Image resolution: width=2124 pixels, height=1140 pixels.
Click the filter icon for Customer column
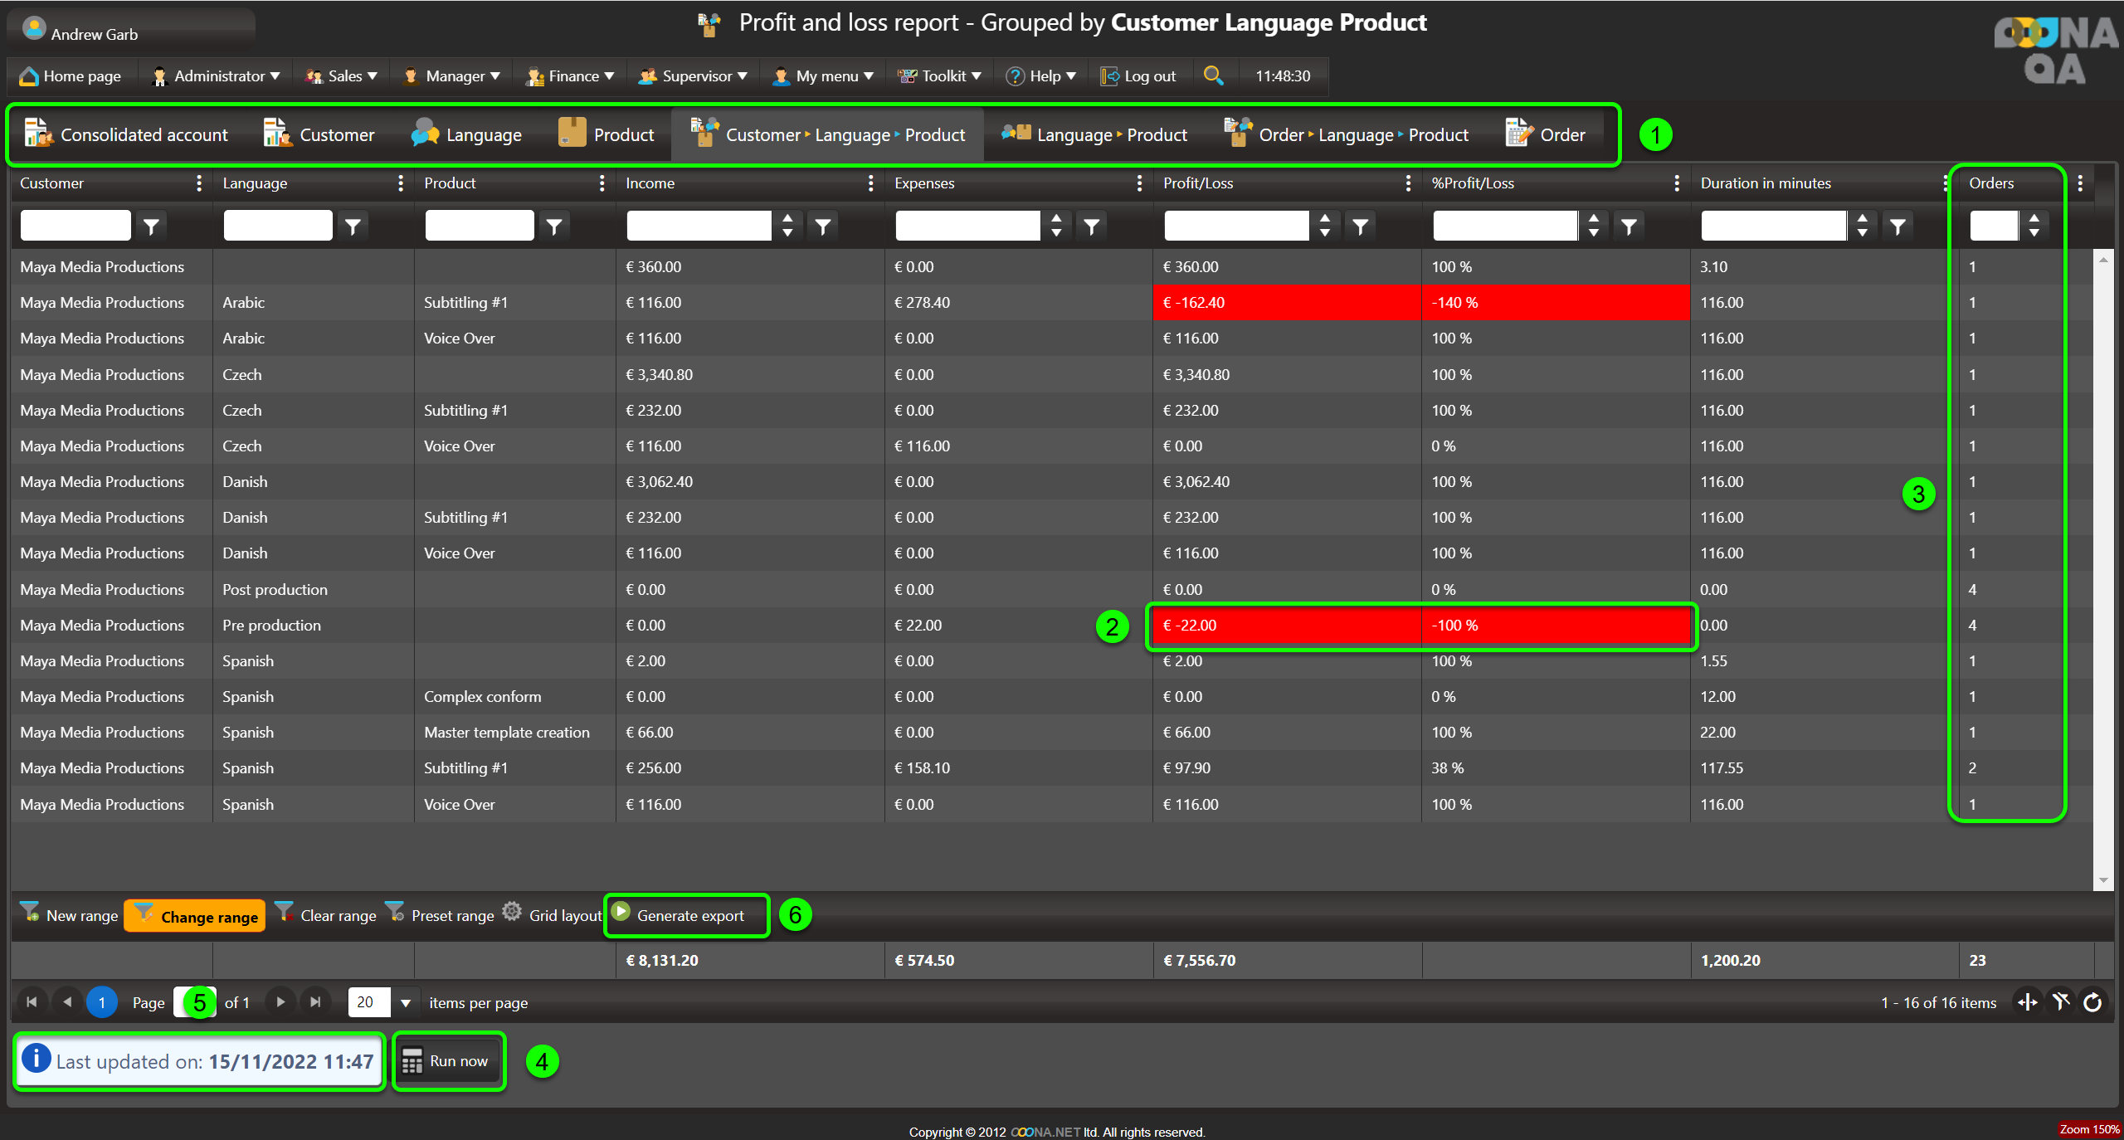(x=151, y=226)
